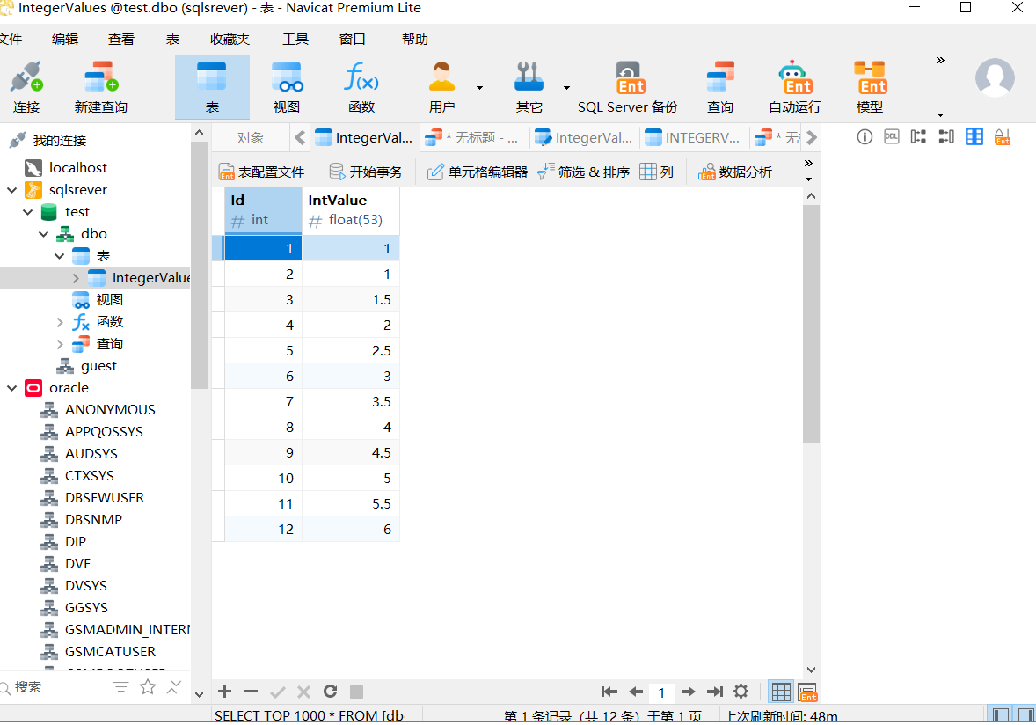Open the paging settings gear icon
Screen dimensions: 1036x725
click(741, 692)
